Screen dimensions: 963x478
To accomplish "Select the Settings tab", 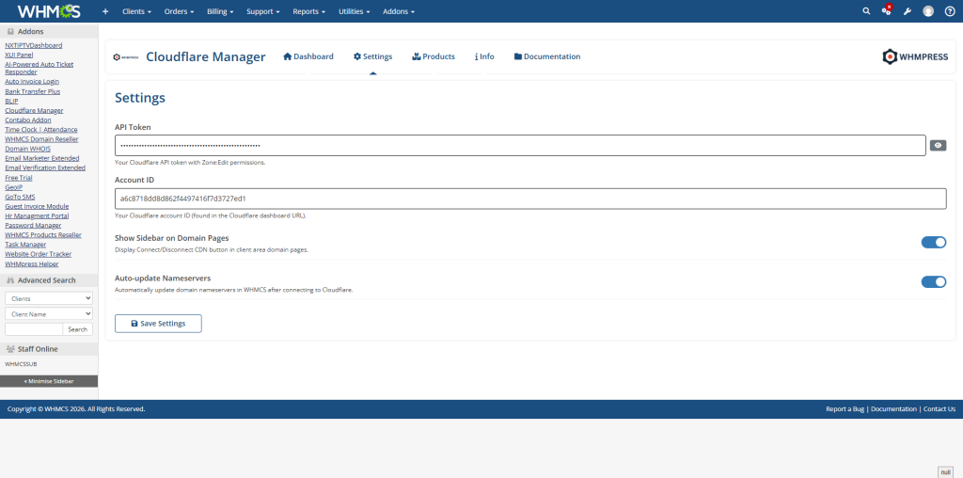I will [x=372, y=56].
